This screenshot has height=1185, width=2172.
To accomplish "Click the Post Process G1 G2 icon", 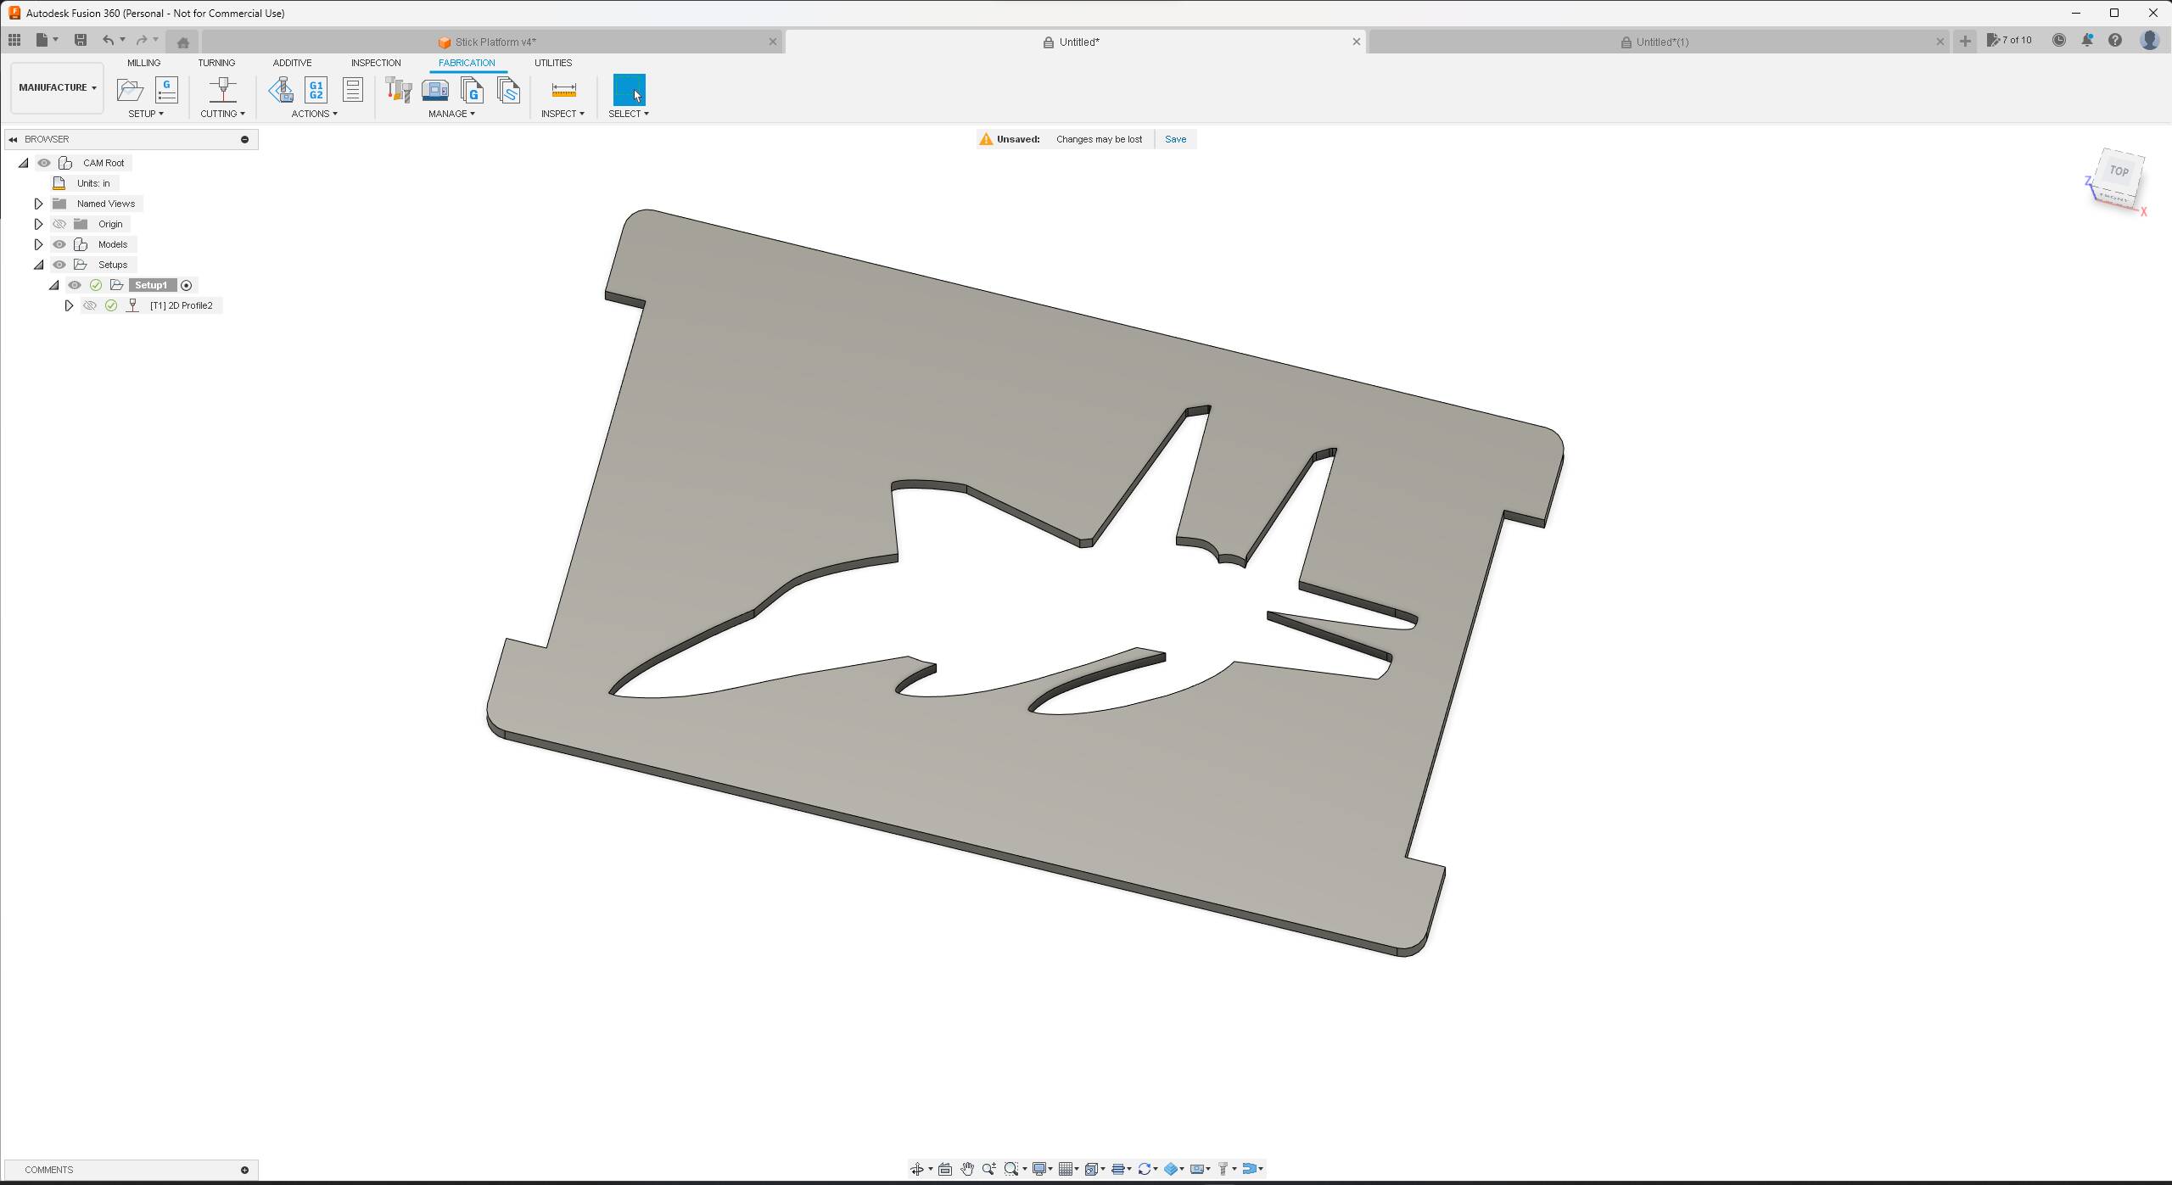I will (316, 90).
